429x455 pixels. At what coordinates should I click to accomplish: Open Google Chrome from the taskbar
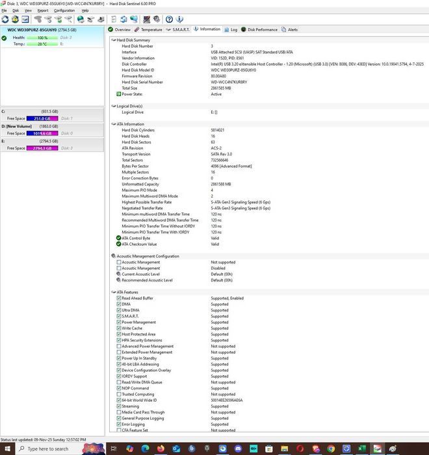click(x=331, y=448)
